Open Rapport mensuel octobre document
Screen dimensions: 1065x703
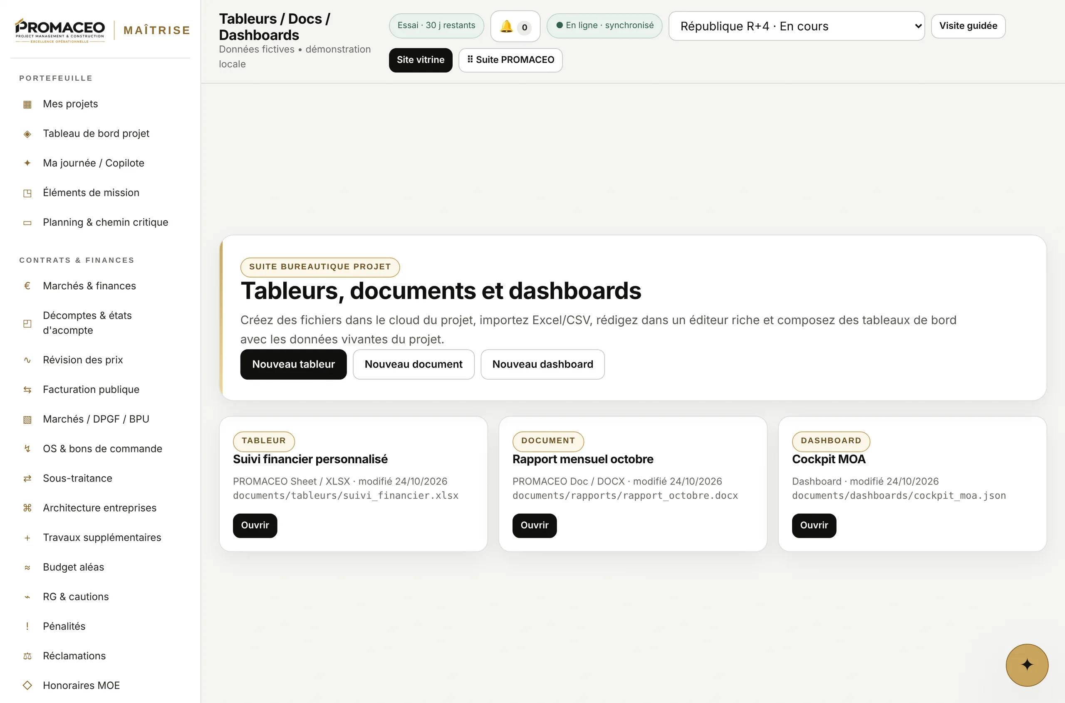535,525
